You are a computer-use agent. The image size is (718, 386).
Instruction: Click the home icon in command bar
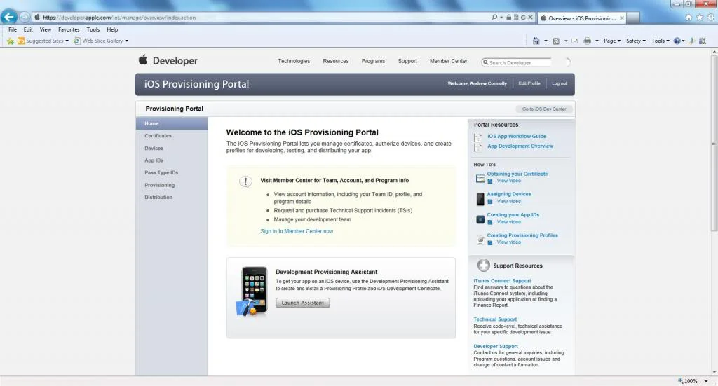pos(536,41)
